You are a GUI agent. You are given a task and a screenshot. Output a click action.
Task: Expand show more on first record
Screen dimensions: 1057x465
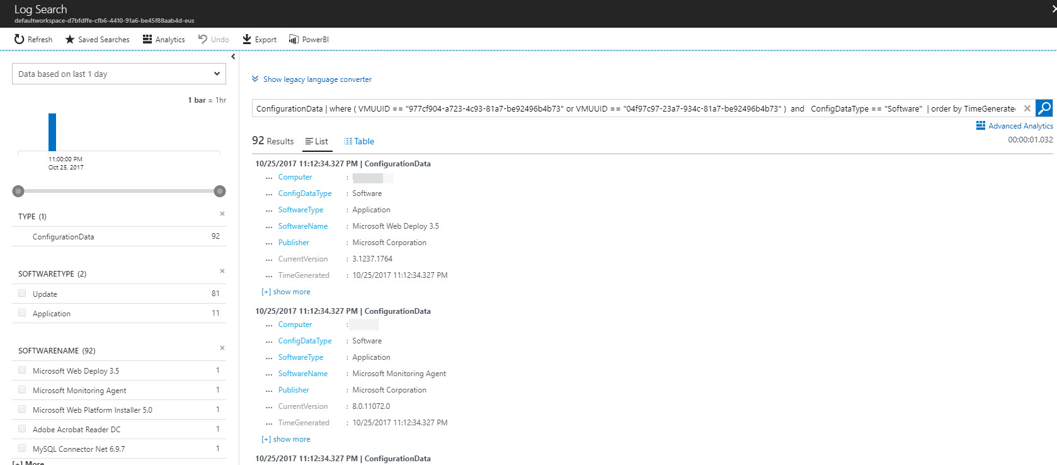click(286, 292)
